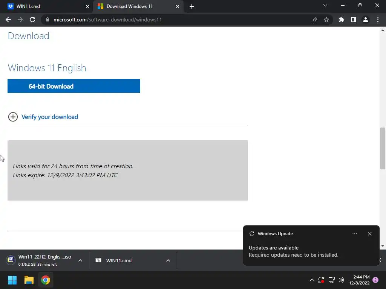Bookmark this page with the star icon

(x=326, y=20)
